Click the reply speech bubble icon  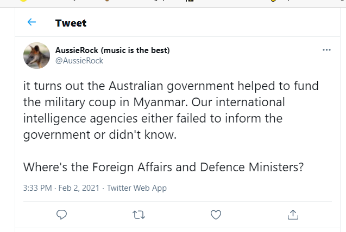tap(61, 215)
